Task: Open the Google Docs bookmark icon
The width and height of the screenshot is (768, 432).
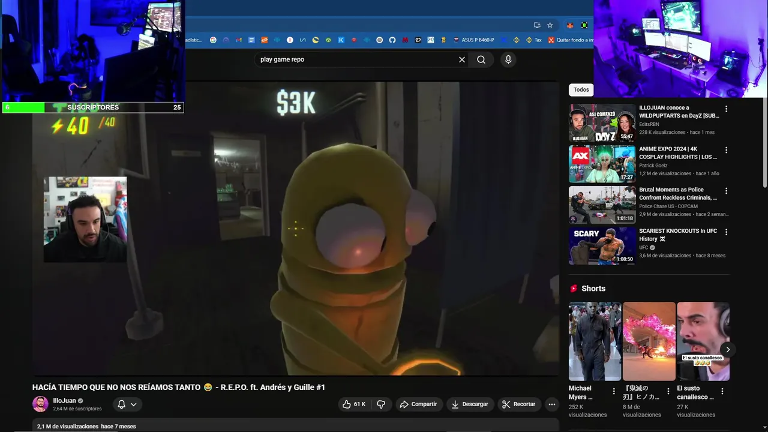Action: point(251,40)
